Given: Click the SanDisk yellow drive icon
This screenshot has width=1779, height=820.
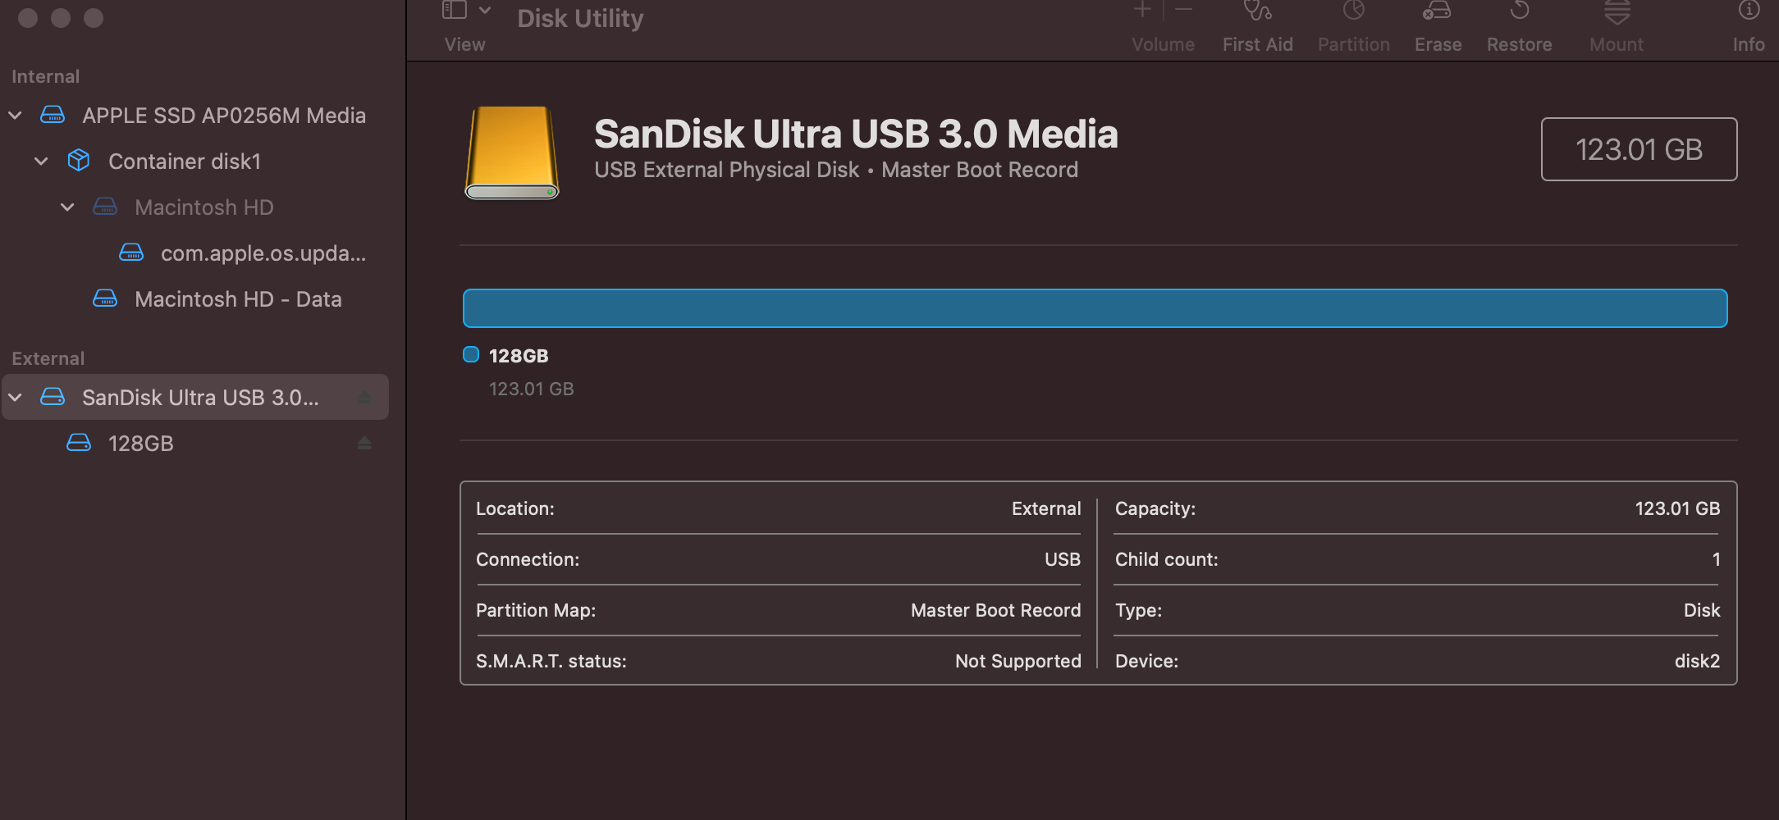Looking at the screenshot, I should pyautogui.click(x=512, y=153).
